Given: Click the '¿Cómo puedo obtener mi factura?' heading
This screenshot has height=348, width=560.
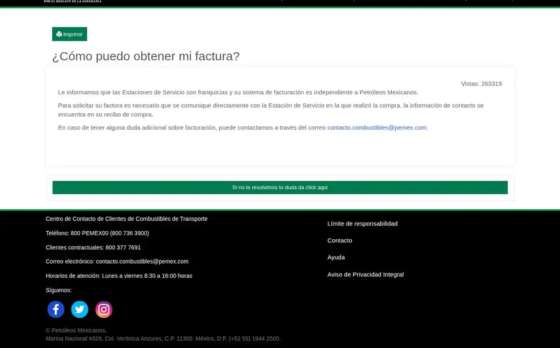Looking at the screenshot, I should pos(146,57).
